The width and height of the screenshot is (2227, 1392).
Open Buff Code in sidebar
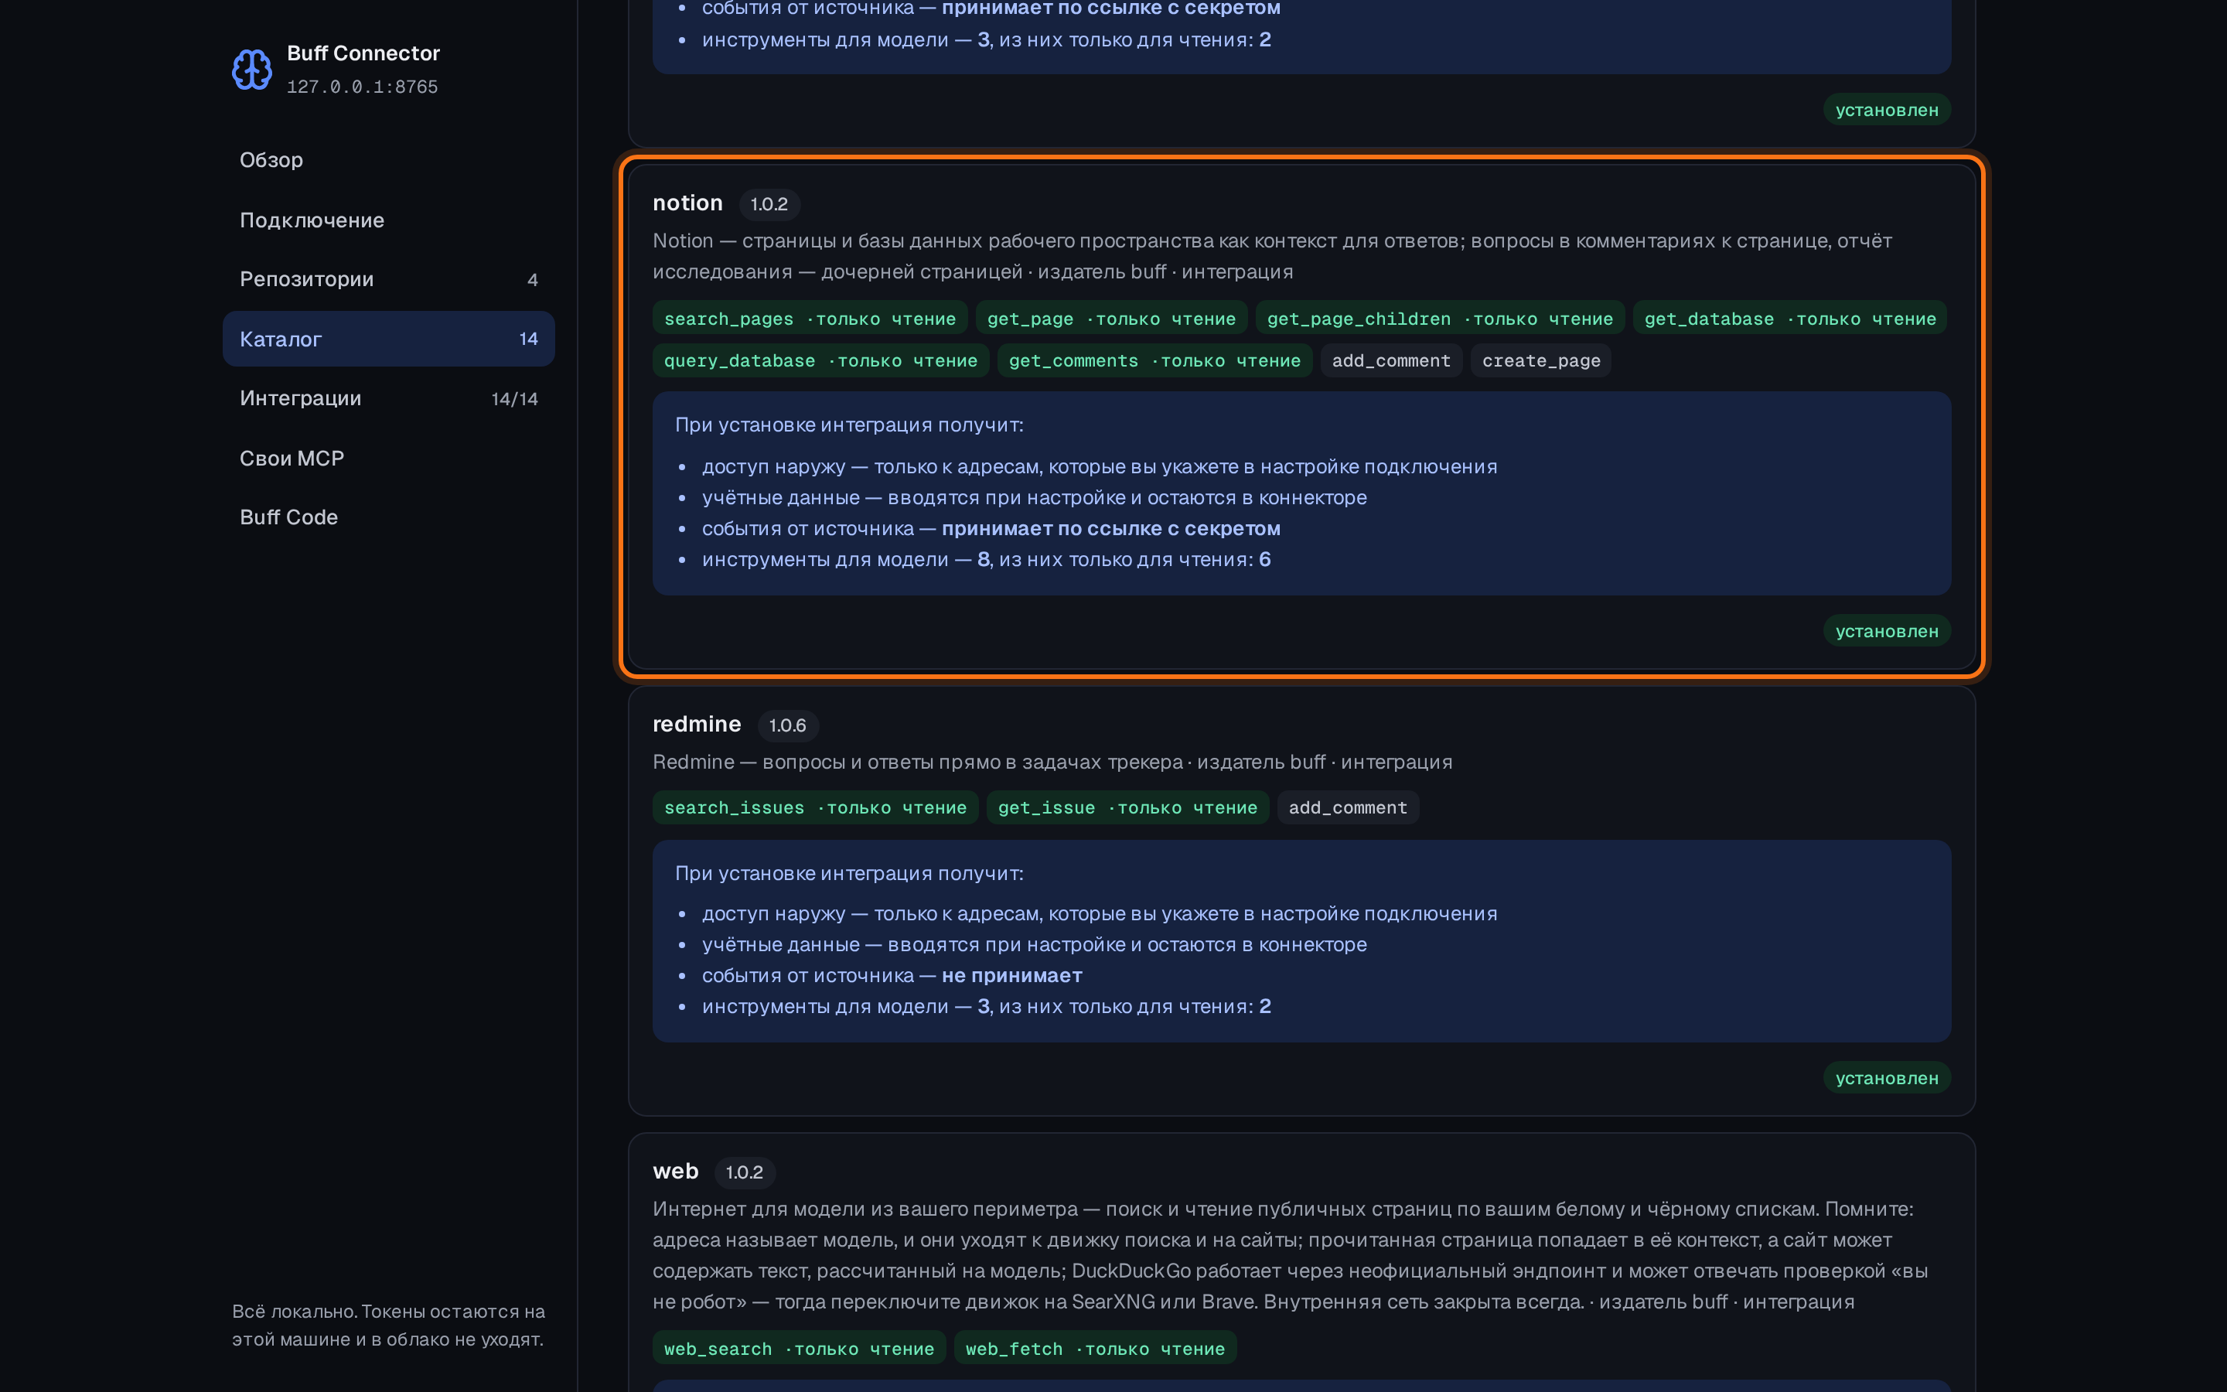pyautogui.click(x=388, y=517)
